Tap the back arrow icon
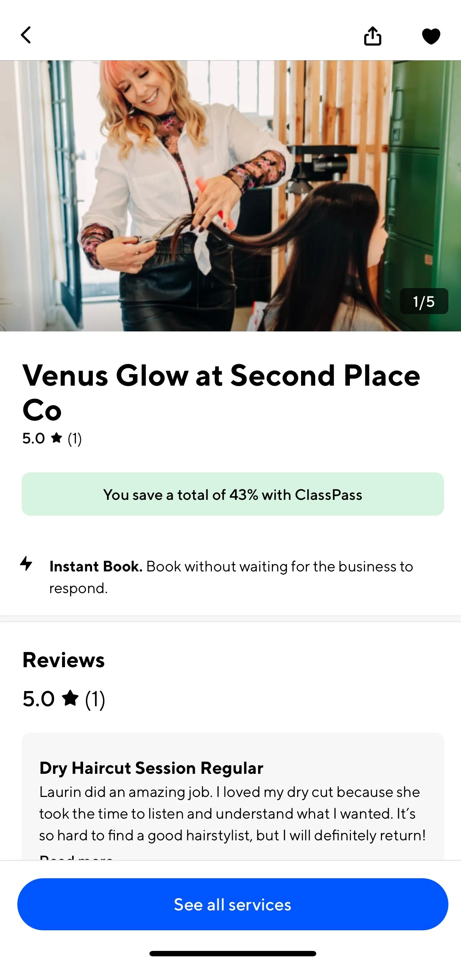This screenshot has width=461, height=965. pos(25,35)
